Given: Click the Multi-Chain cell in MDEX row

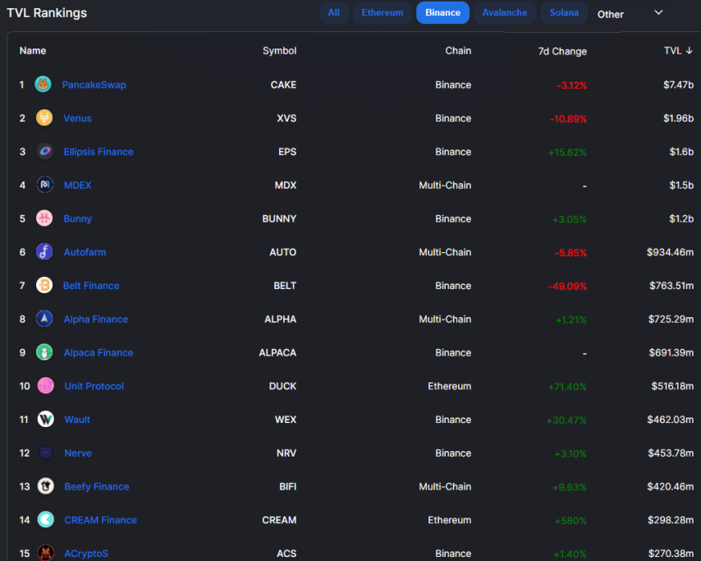Looking at the screenshot, I should click(445, 185).
